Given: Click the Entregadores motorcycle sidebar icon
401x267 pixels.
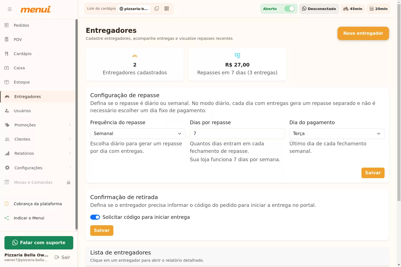Looking at the screenshot, I should pos(7,97).
